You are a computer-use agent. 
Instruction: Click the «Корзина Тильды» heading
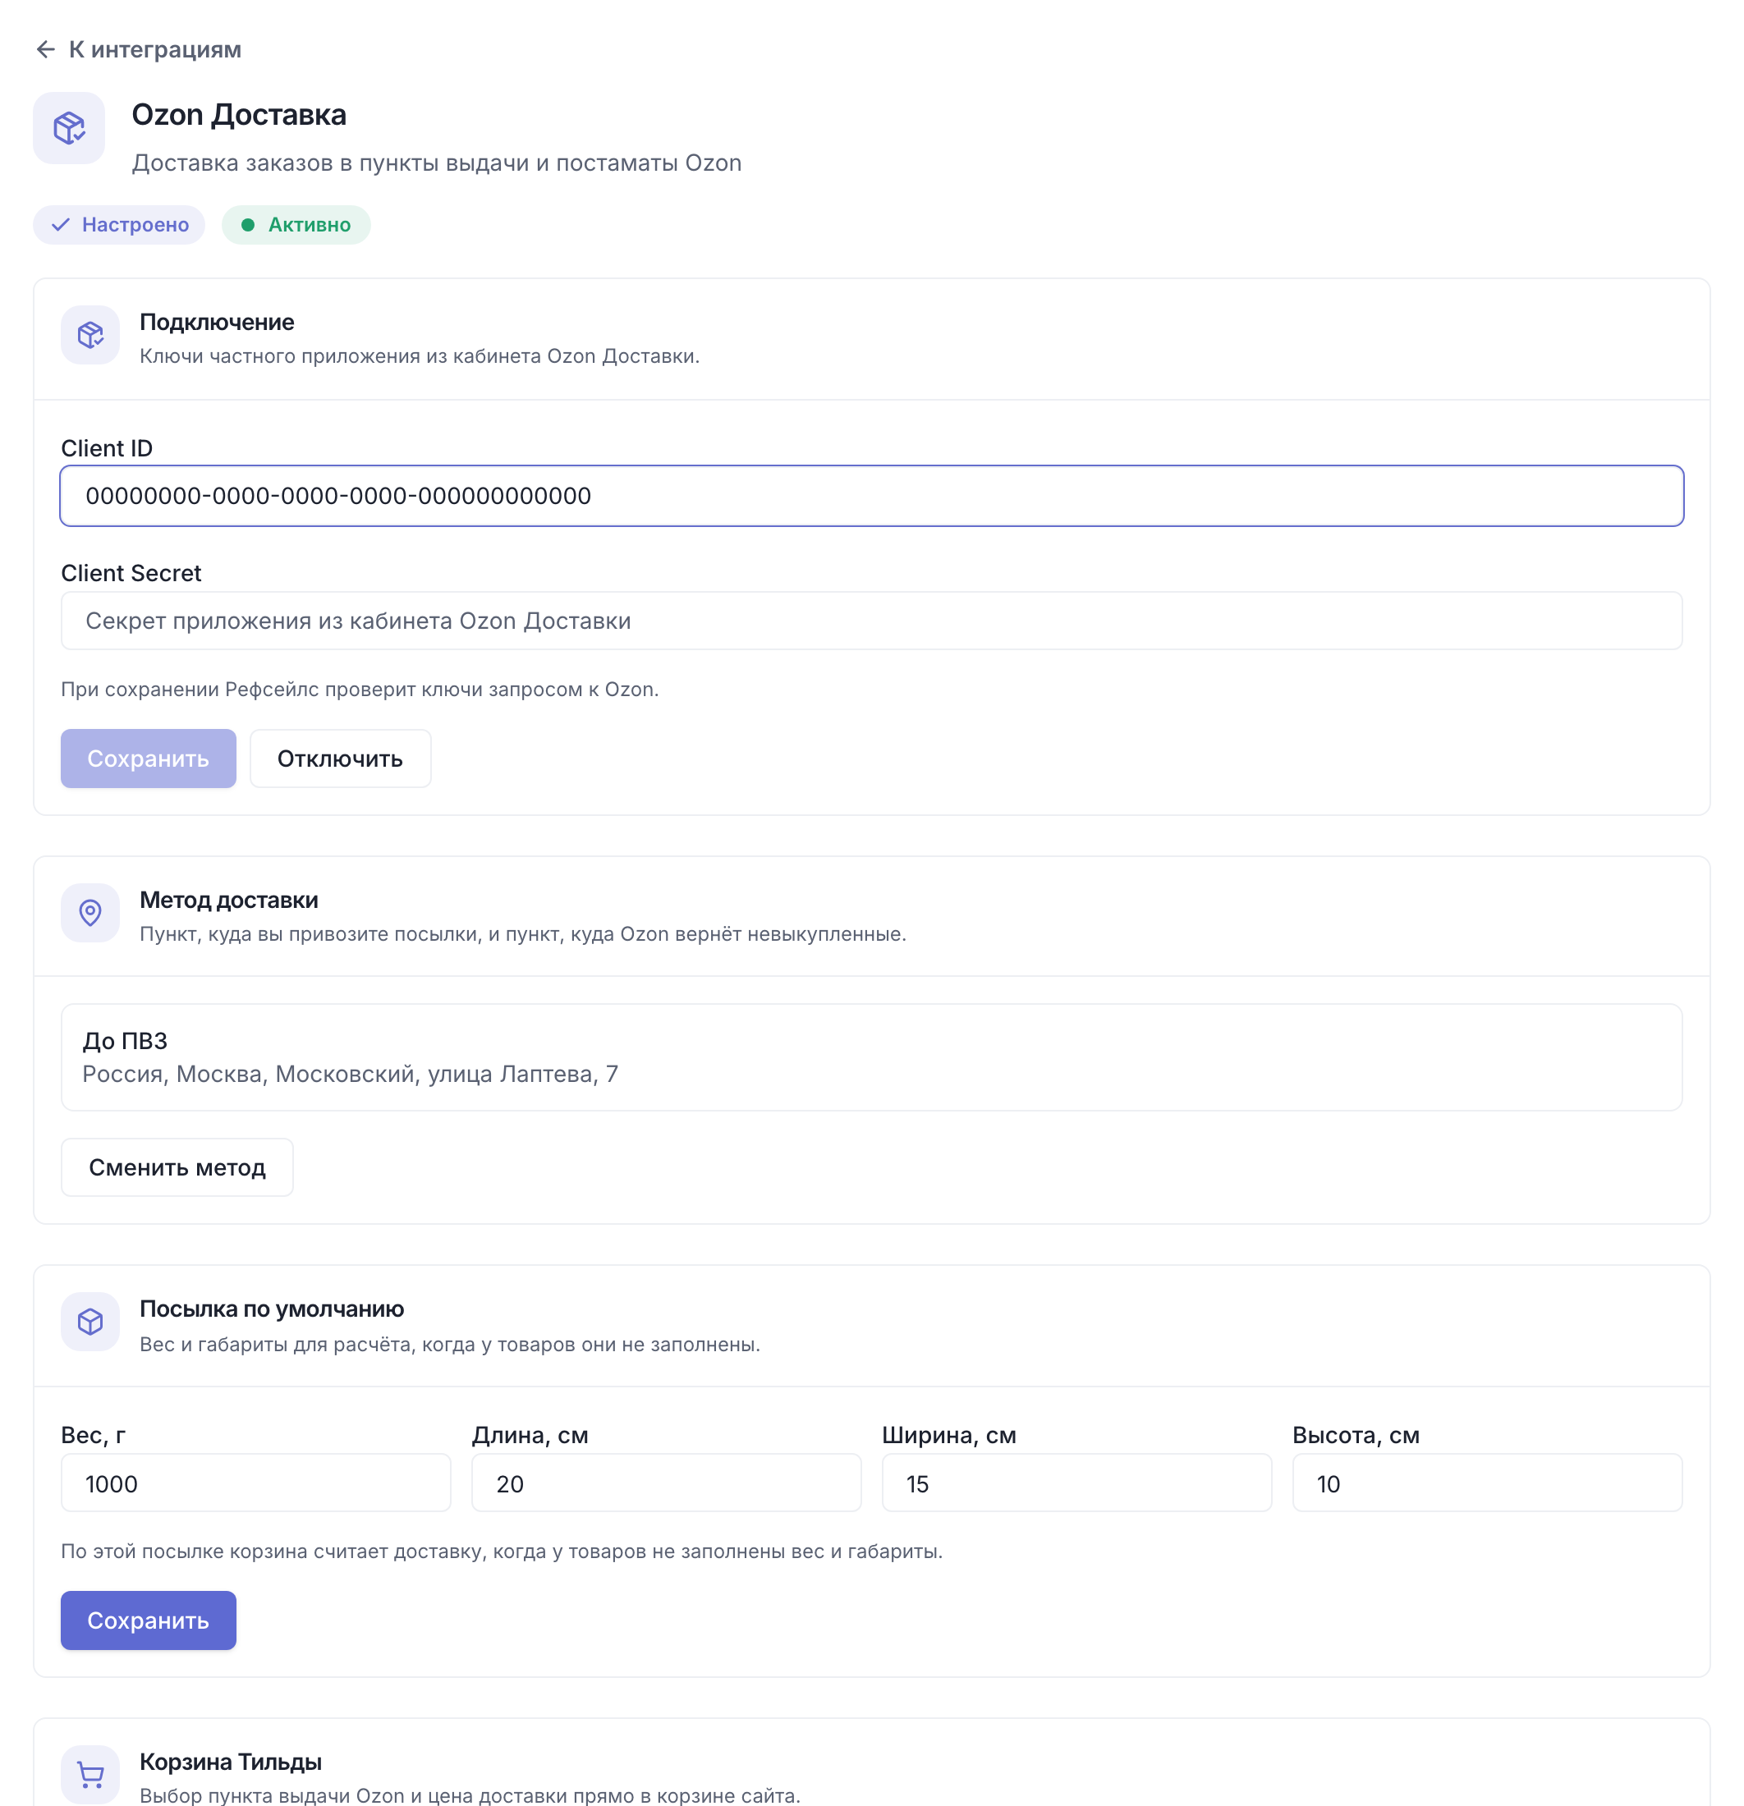[x=231, y=1762]
